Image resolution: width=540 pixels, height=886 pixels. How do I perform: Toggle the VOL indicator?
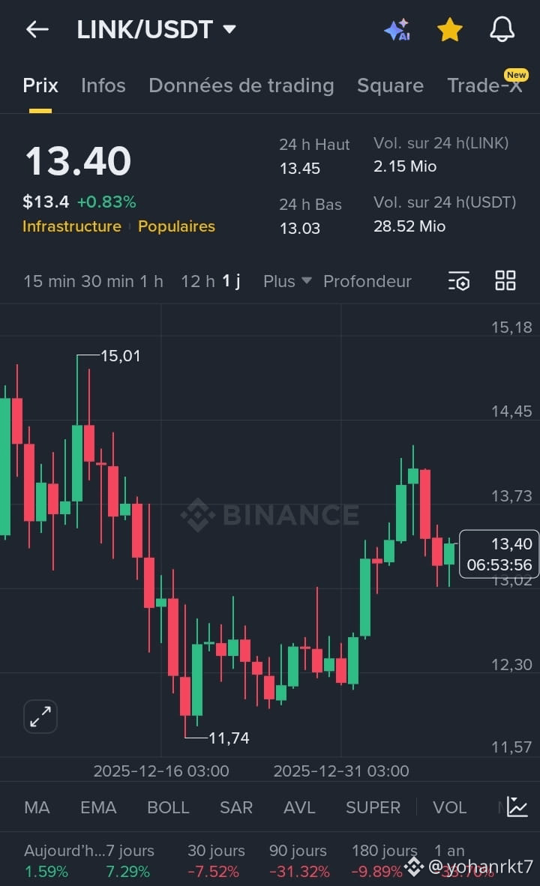click(449, 807)
